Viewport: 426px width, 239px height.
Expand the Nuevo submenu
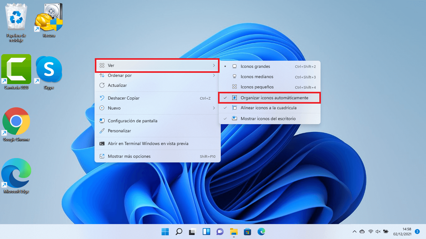[157, 108]
